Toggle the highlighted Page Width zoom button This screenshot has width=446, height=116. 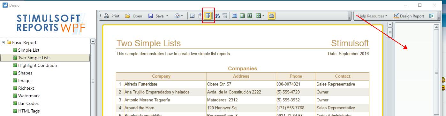(272, 16)
